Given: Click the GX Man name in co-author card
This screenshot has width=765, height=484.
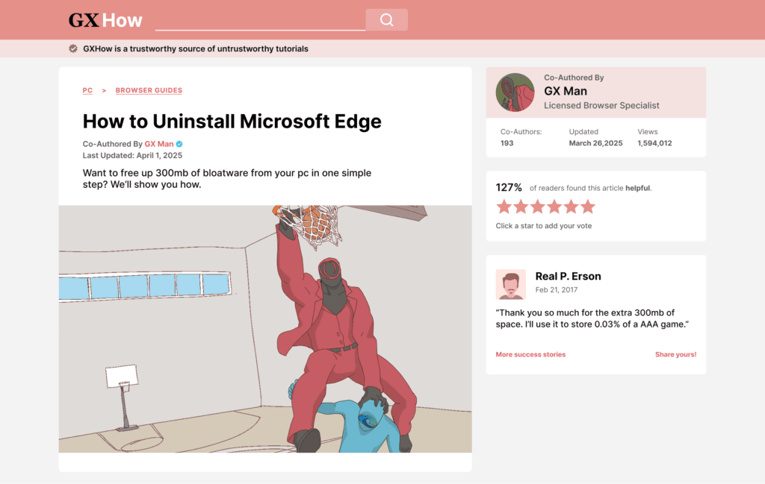Looking at the screenshot, I should point(566,91).
